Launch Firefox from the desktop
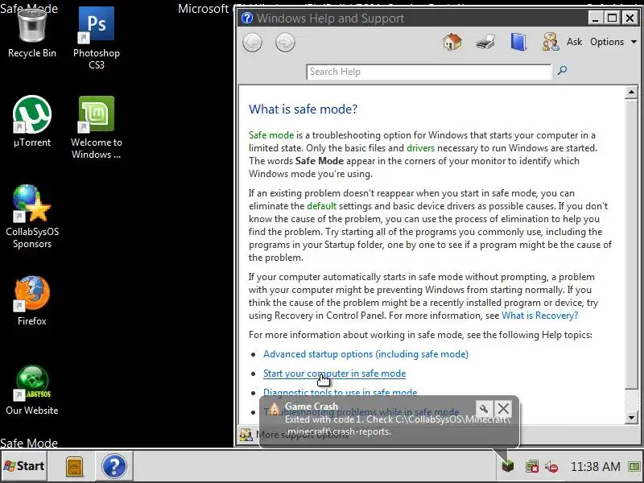This screenshot has width=644, height=483. pyautogui.click(x=32, y=300)
